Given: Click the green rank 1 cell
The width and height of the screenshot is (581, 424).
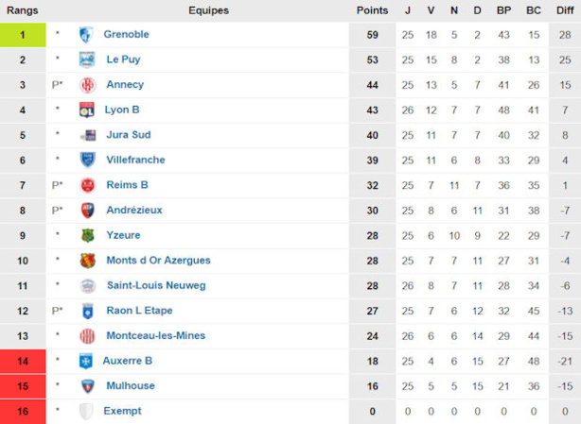Looking at the screenshot, I should (x=23, y=35).
